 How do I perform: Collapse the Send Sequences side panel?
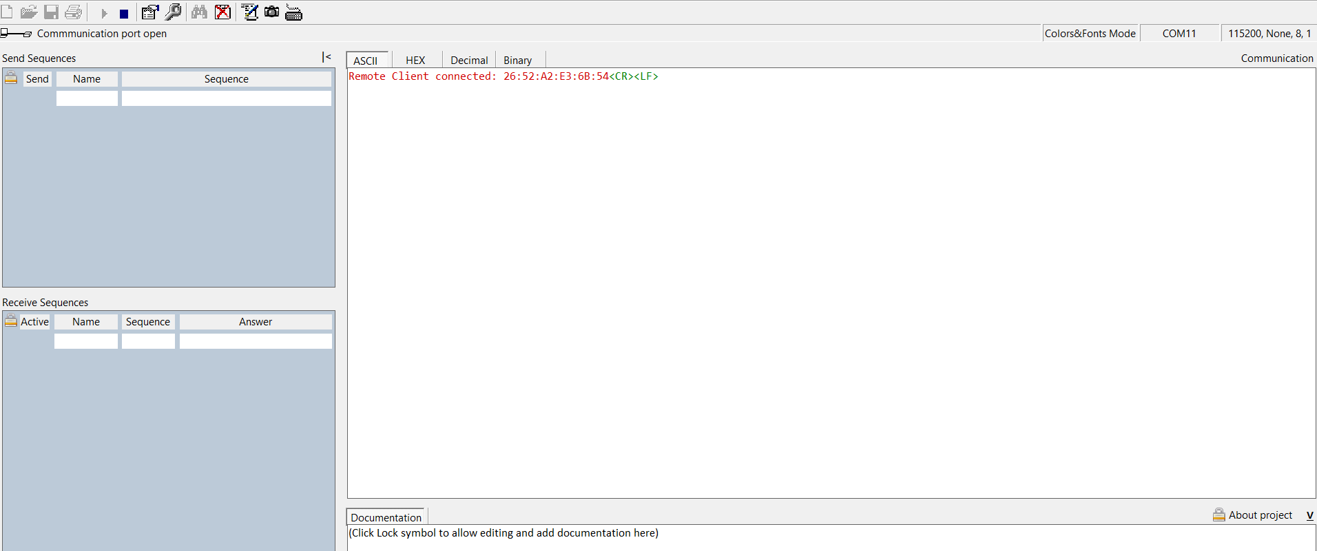[326, 57]
